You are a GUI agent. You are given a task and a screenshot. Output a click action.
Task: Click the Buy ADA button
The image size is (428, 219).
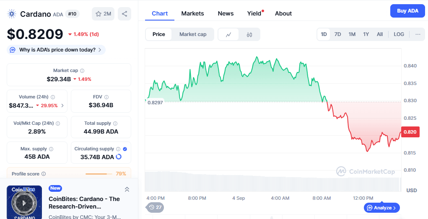(407, 11)
